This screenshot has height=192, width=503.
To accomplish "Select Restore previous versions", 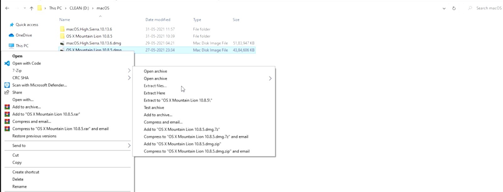I will coord(34,136).
